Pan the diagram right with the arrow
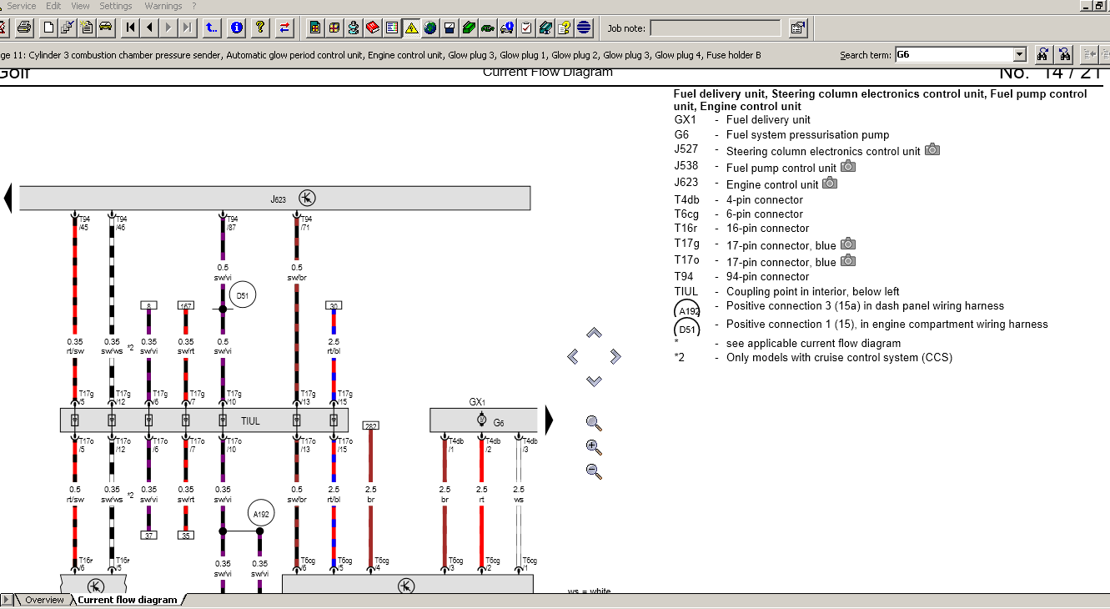This screenshot has width=1110, height=609. point(615,357)
